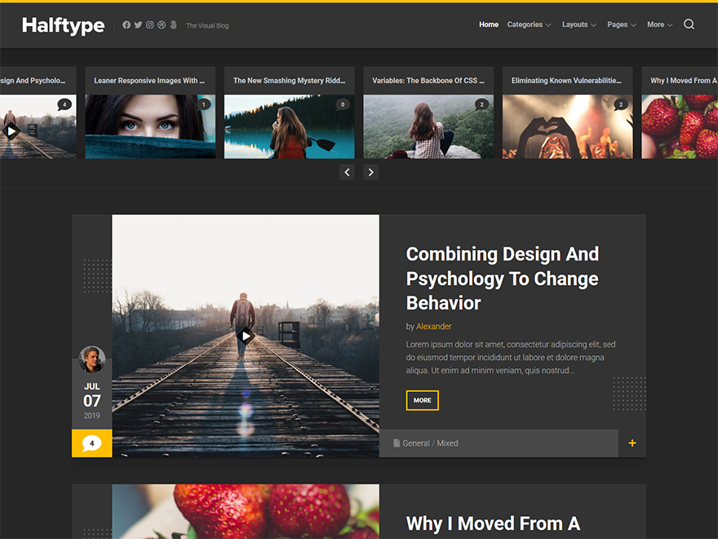Click the Twitter icon in the header
Screen dimensions: 718x539
[x=138, y=24]
